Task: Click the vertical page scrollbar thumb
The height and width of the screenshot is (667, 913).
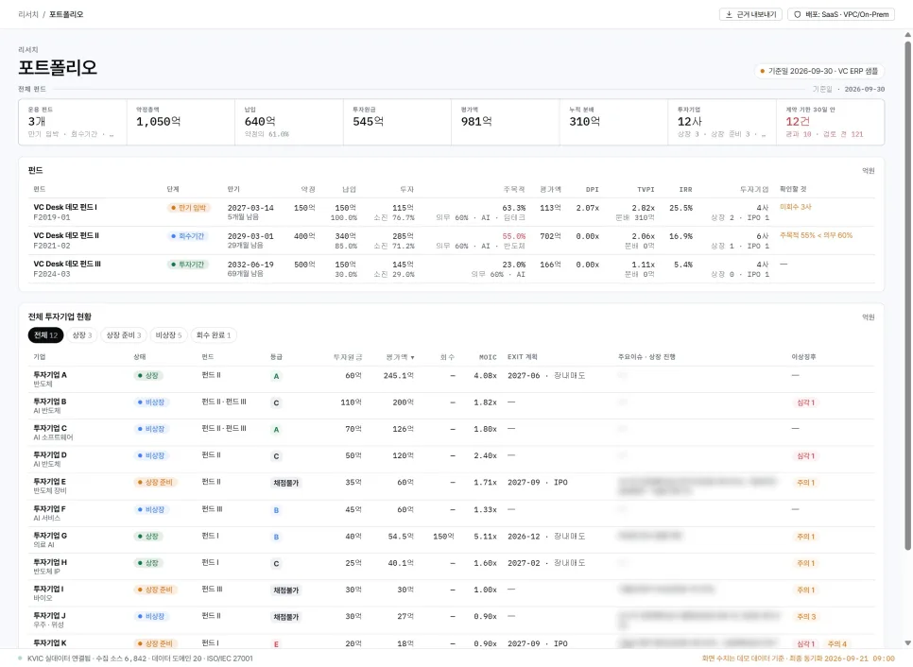Action: 907,296
